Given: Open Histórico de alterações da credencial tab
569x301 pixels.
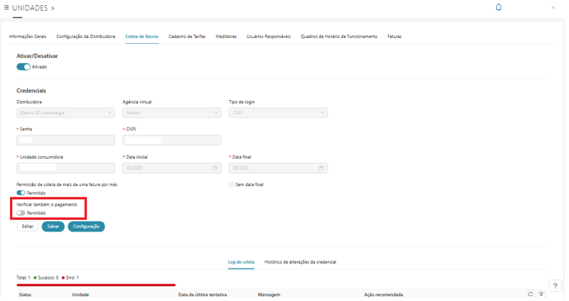Looking at the screenshot, I should coord(300,262).
